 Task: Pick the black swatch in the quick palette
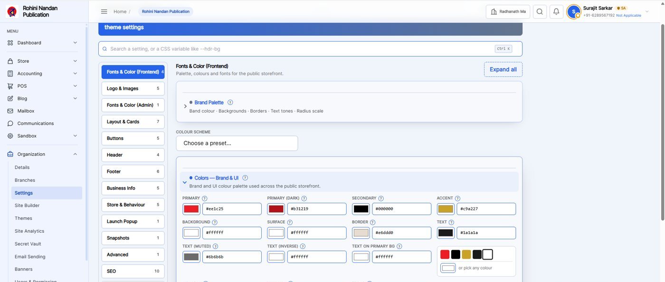pyautogui.click(x=456, y=254)
